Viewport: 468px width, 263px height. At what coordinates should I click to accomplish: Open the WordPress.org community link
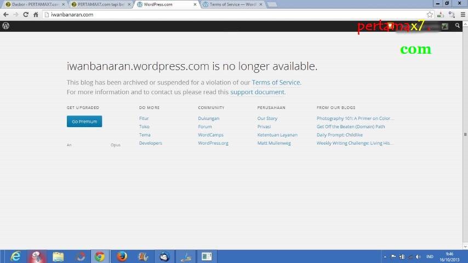pos(213,143)
